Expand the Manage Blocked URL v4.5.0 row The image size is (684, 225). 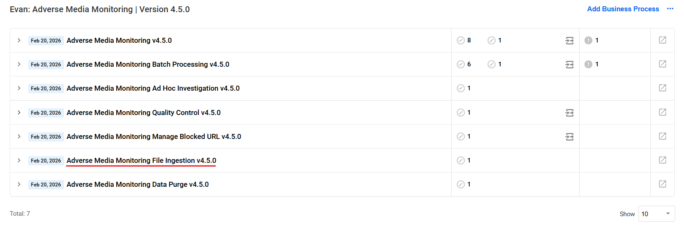pyautogui.click(x=19, y=136)
